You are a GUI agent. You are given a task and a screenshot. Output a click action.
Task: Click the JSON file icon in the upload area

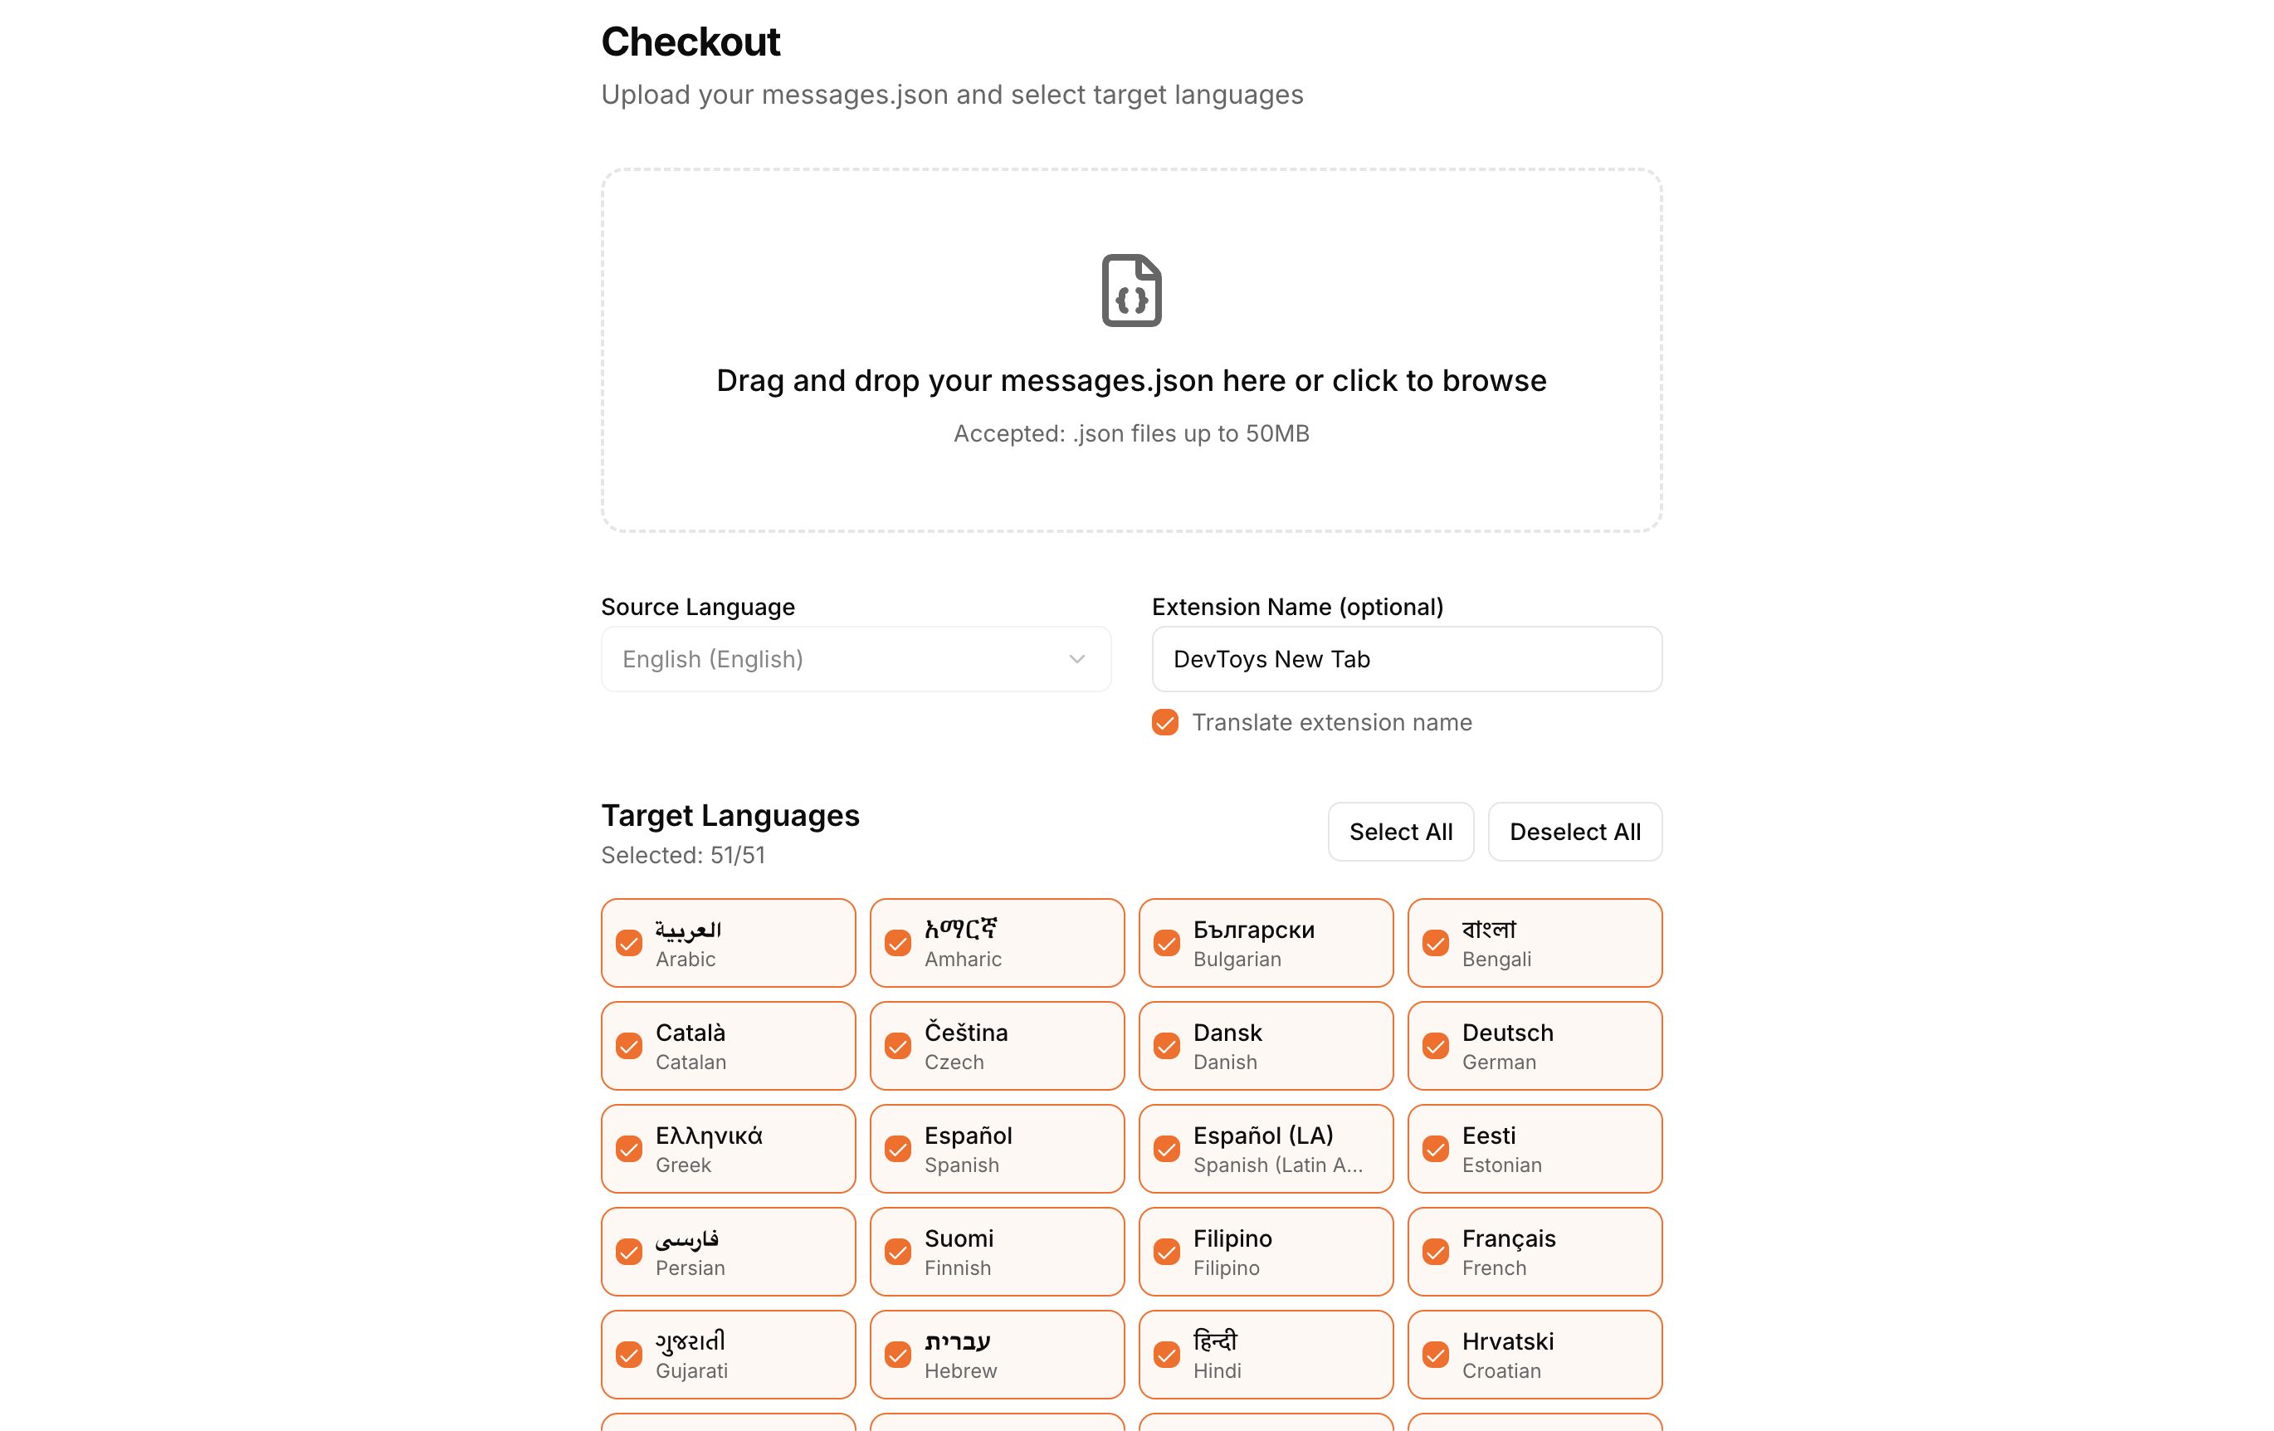click(x=1132, y=290)
